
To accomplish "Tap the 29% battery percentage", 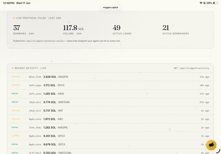I will tap(209, 3).
